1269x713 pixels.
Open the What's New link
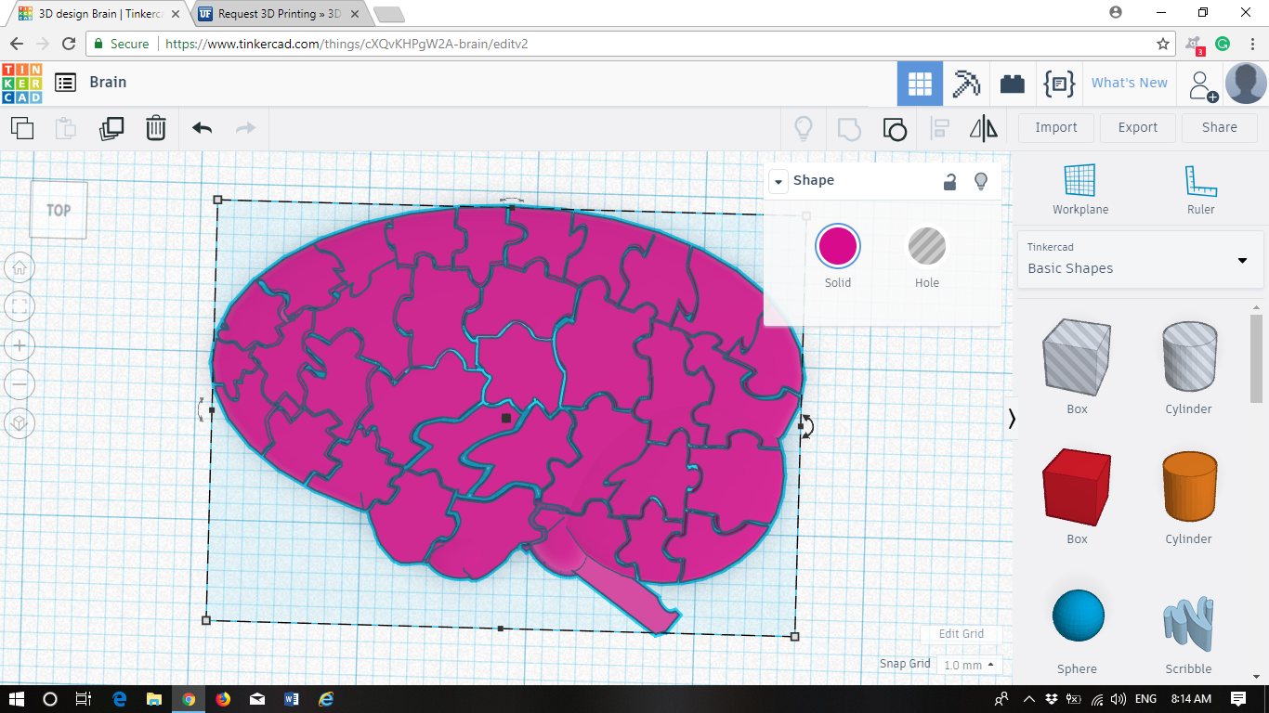point(1130,83)
